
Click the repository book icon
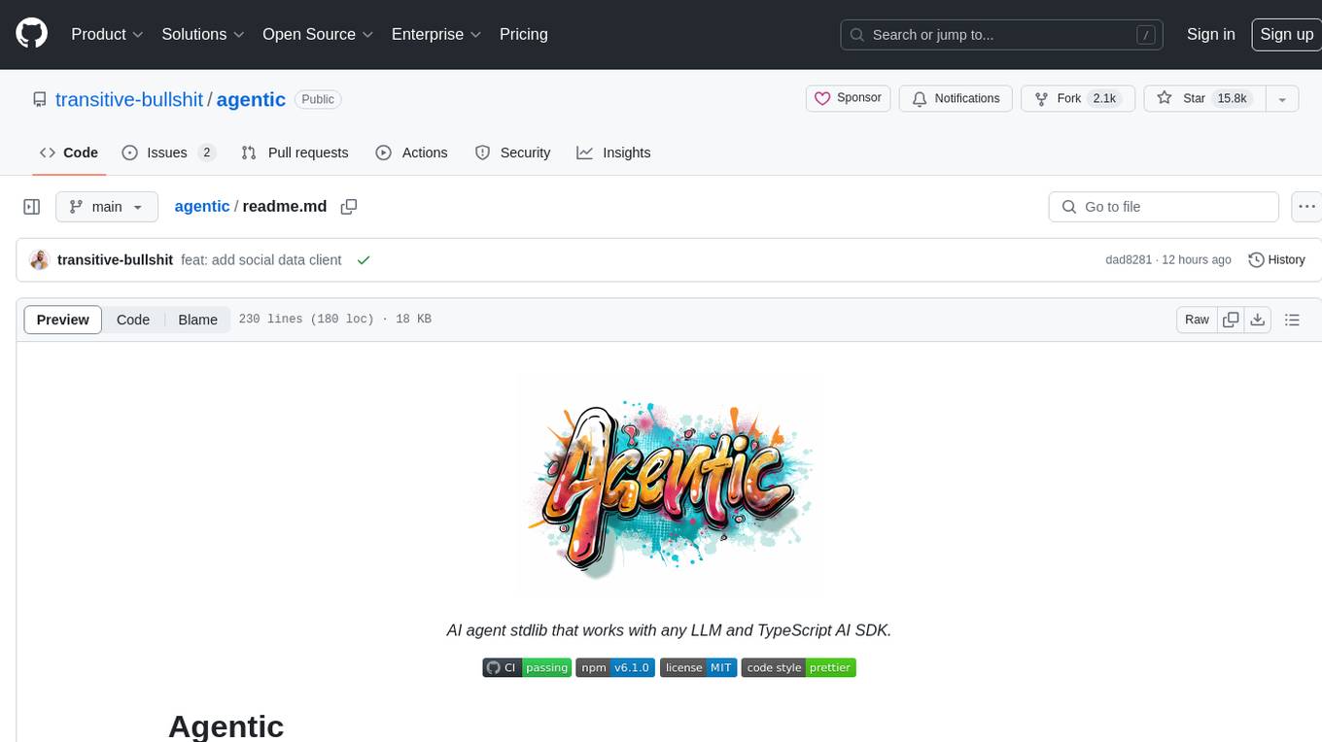(x=39, y=99)
